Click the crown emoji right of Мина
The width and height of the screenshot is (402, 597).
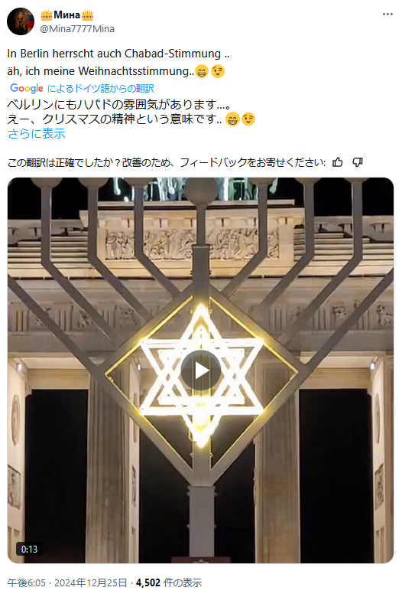point(87,15)
